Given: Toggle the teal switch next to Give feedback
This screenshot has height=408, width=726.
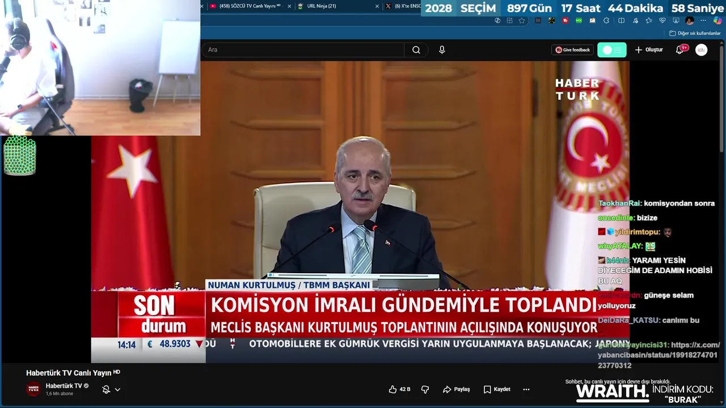Looking at the screenshot, I should pyautogui.click(x=612, y=50).
